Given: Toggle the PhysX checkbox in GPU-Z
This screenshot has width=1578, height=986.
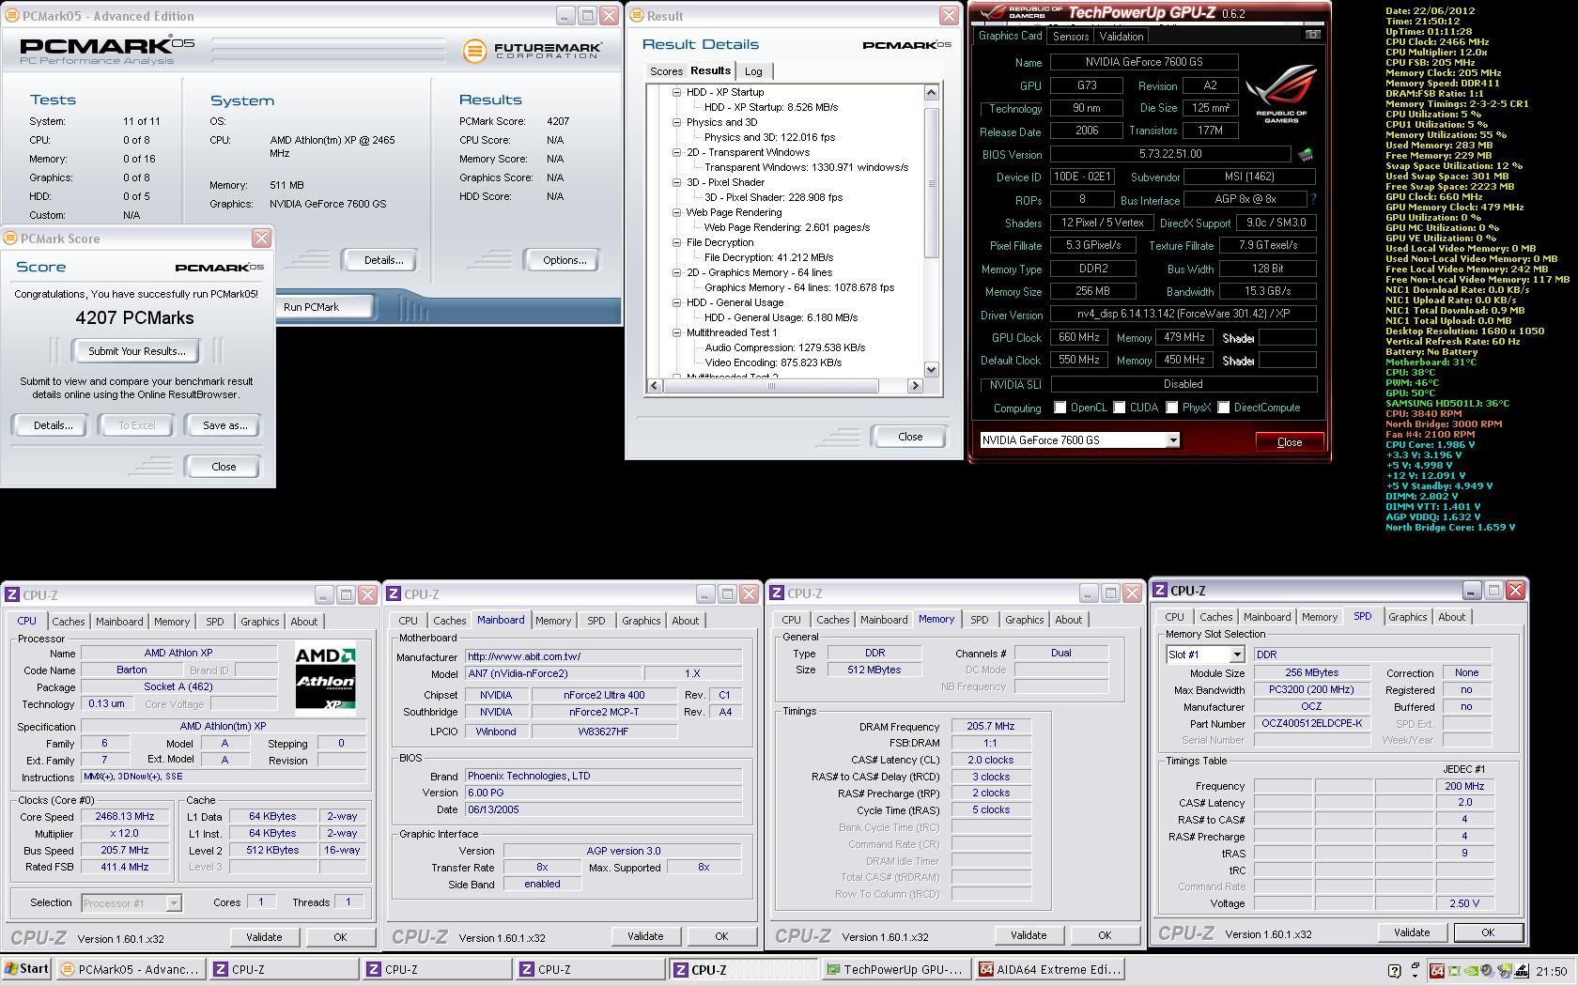Looking at the screenshot, I should click(1172, 408).
